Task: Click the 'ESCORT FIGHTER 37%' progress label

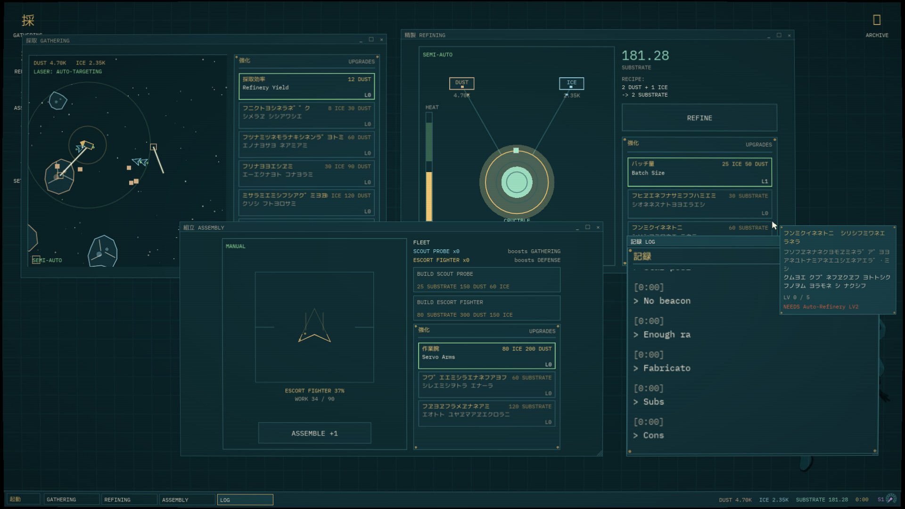Action: pos(314,391)
